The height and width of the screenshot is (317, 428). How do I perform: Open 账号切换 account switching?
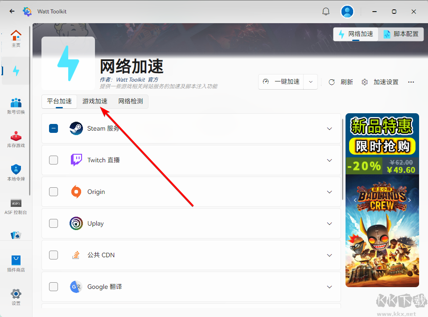coord(16,106)
